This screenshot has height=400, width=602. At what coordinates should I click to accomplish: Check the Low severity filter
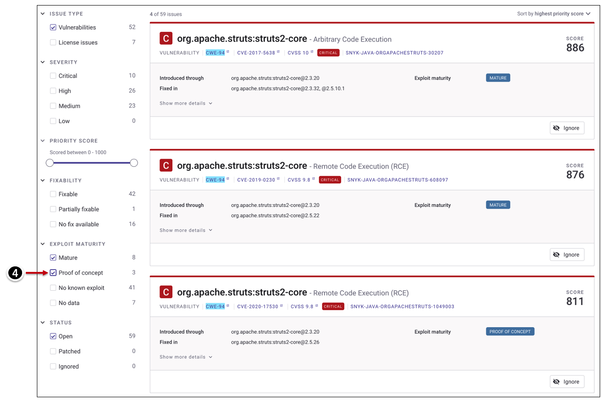tap(53, 121)
